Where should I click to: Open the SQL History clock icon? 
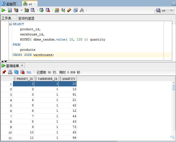coord(75,10)
